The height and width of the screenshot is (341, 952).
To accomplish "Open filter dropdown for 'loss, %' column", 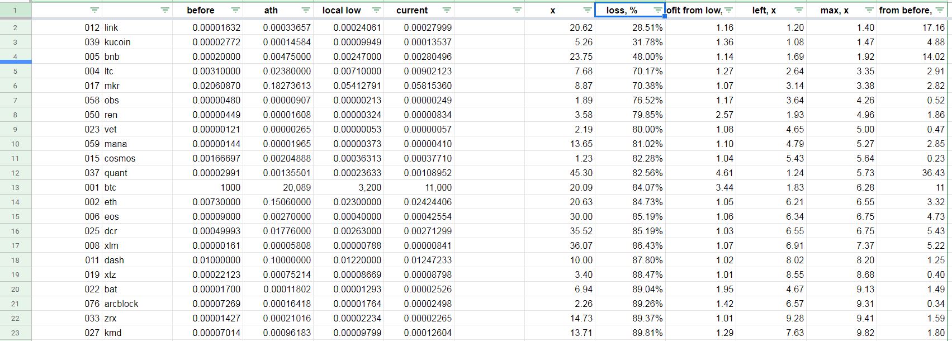I will point(657,10).
